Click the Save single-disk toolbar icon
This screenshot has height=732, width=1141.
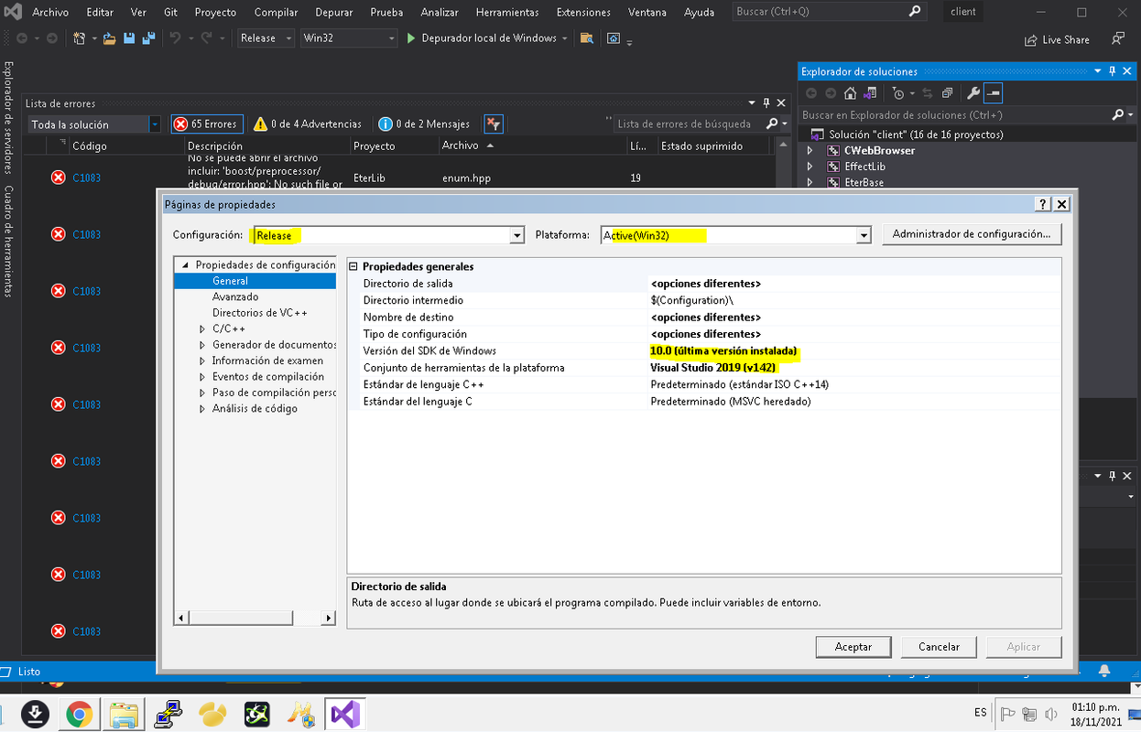point(129,38)
